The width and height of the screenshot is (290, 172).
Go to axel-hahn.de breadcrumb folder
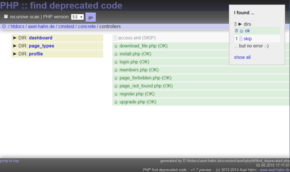tap(41, 26)
